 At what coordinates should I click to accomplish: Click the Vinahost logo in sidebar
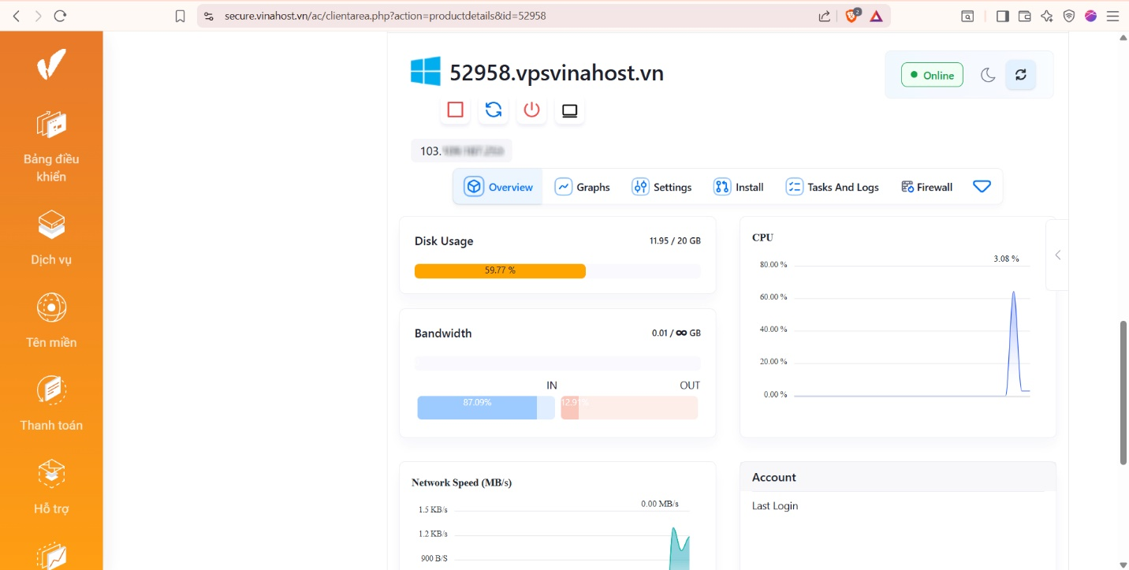51,65
